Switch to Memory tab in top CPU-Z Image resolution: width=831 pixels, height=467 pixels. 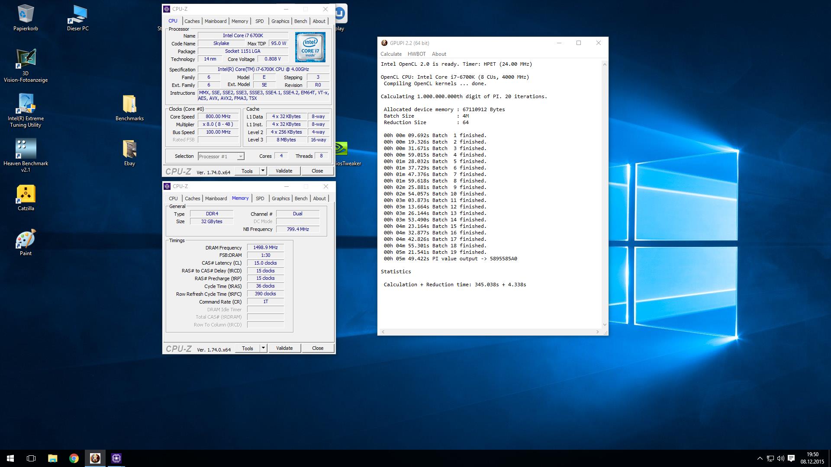click(240, 21)
